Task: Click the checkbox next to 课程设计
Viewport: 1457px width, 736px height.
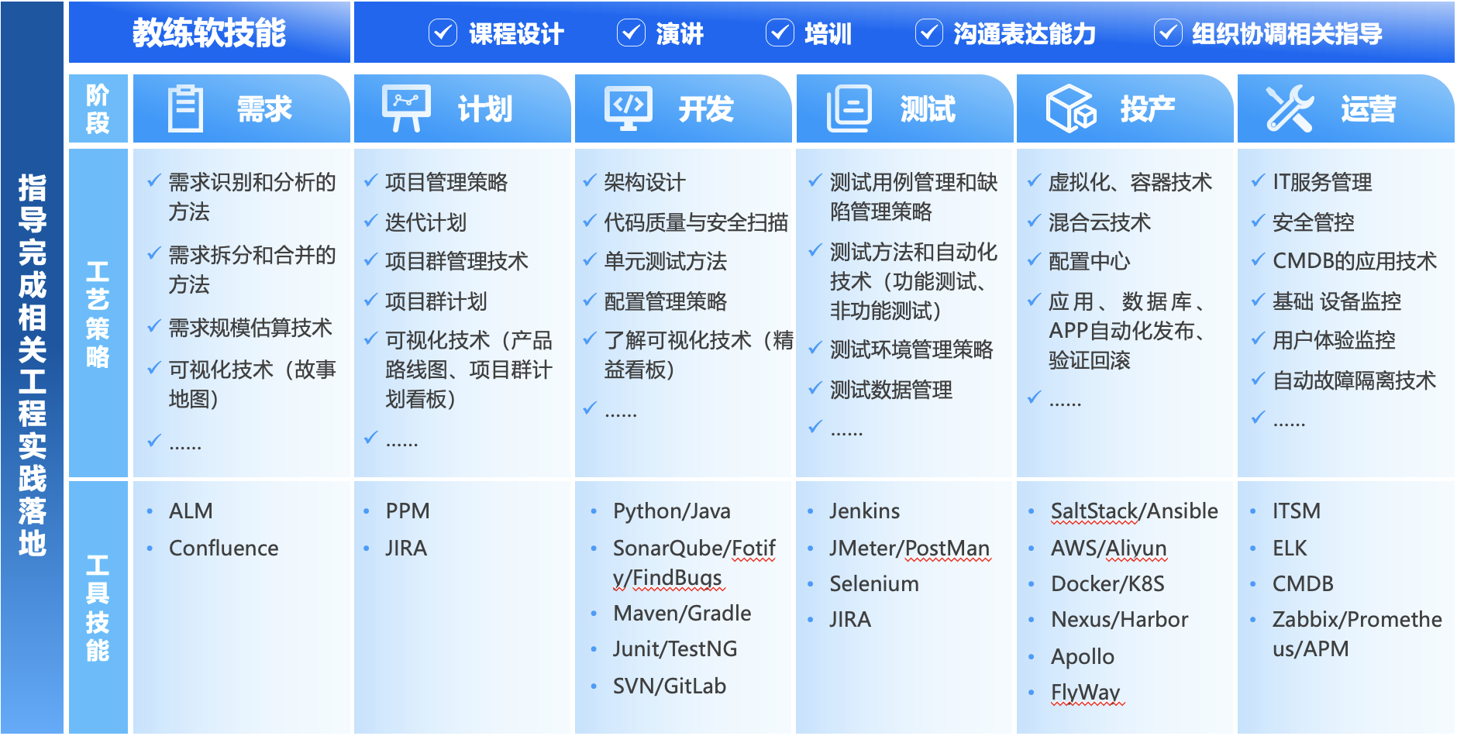Action: tap(443, 33)
